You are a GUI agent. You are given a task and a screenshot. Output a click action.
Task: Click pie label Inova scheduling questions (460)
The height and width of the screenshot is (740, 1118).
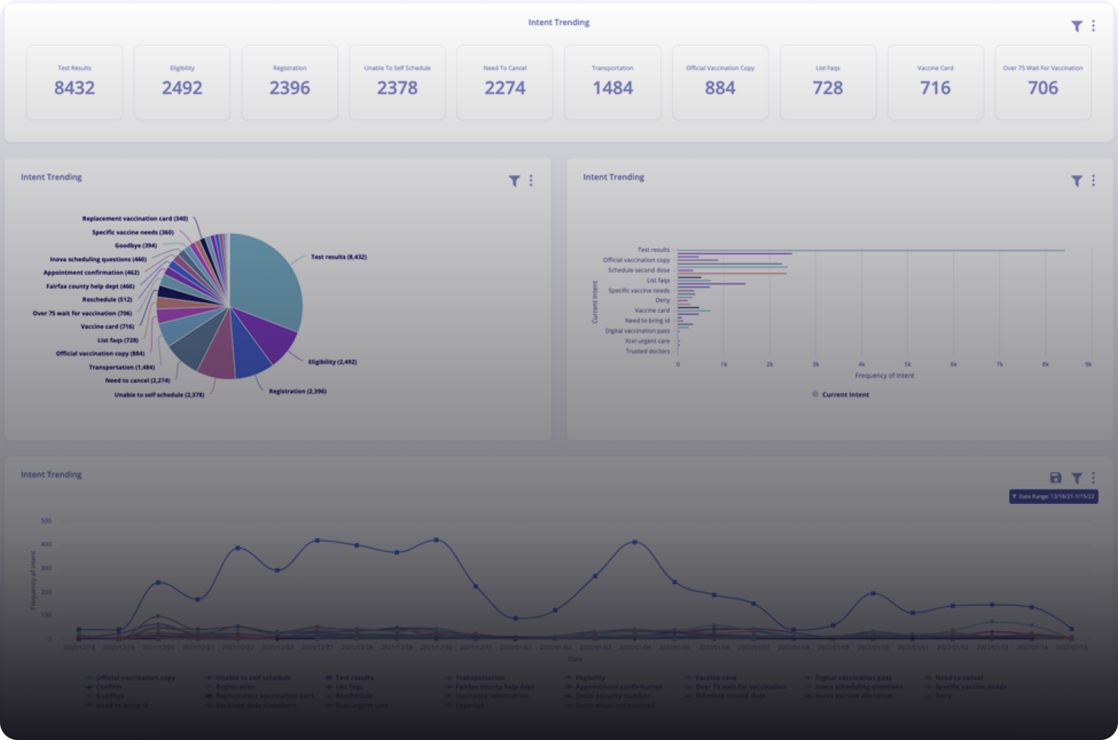click(98, 260)
